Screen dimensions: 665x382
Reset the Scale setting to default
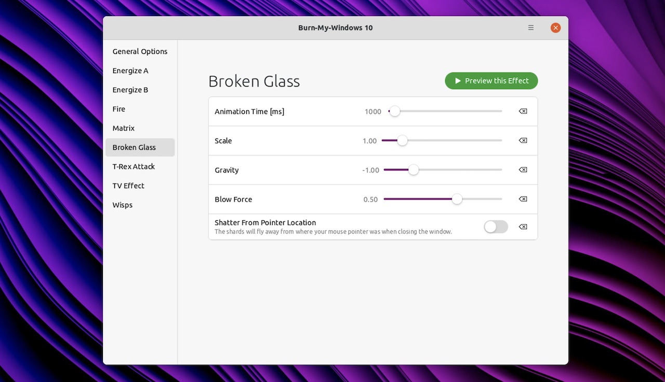523,140
